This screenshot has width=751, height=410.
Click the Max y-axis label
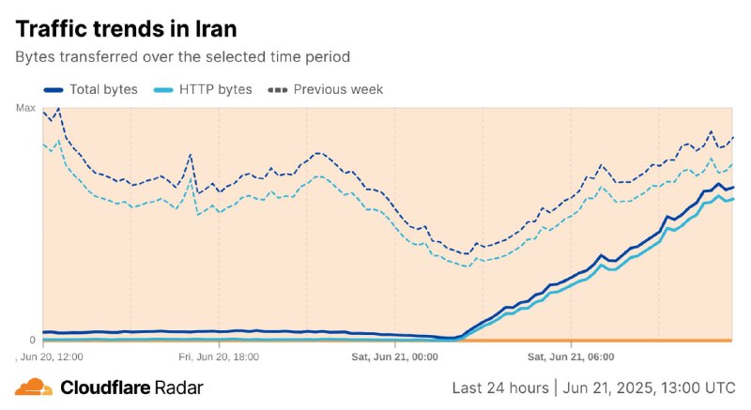[26, 108]
